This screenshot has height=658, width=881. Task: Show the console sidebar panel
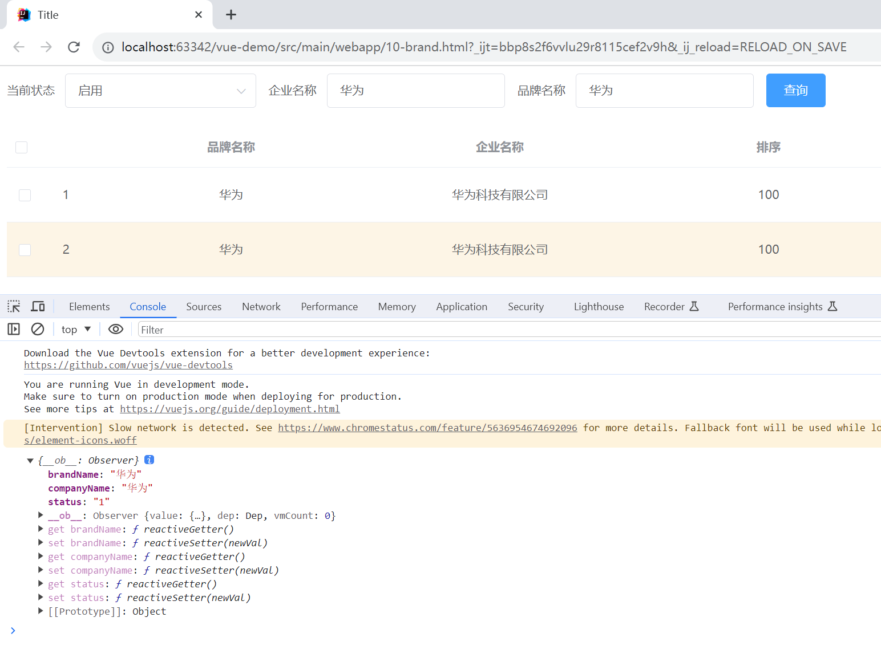coord(13,329)
